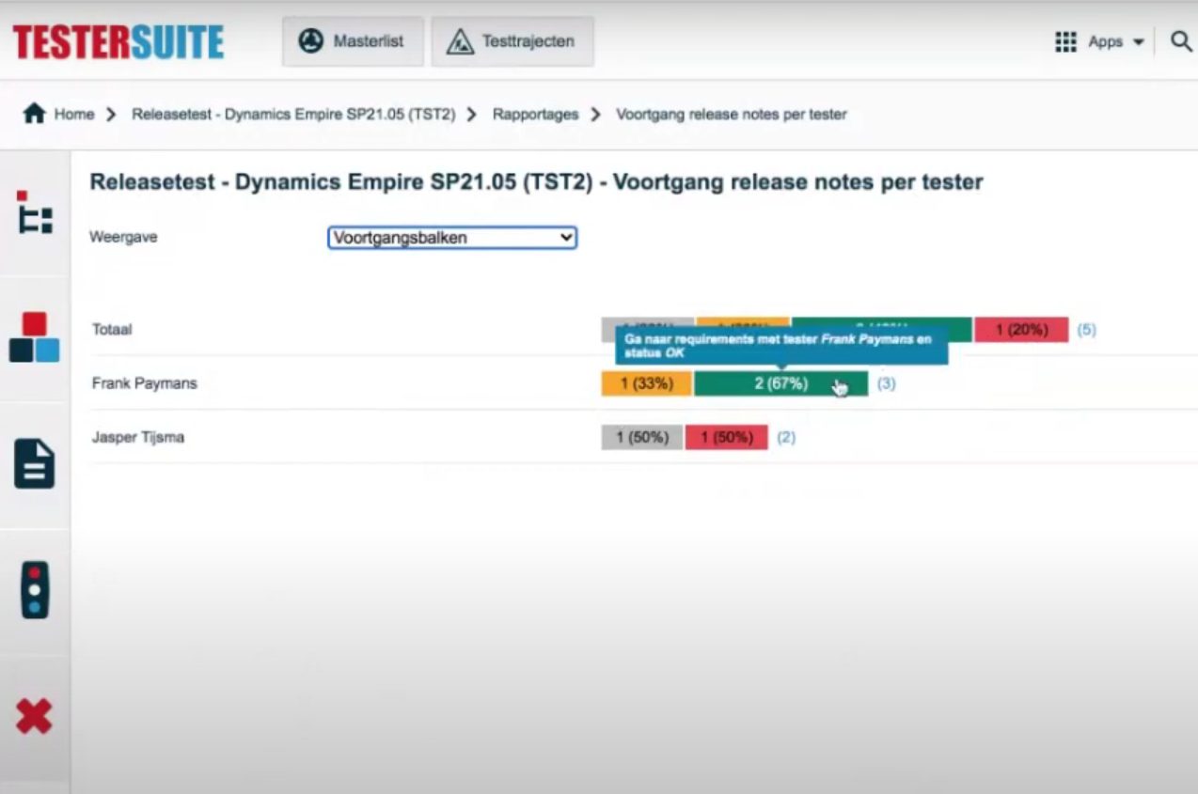This screenshot has height=794, width=1198.
Task: Open the Apps grid menu
Action: coord(1099,41)
